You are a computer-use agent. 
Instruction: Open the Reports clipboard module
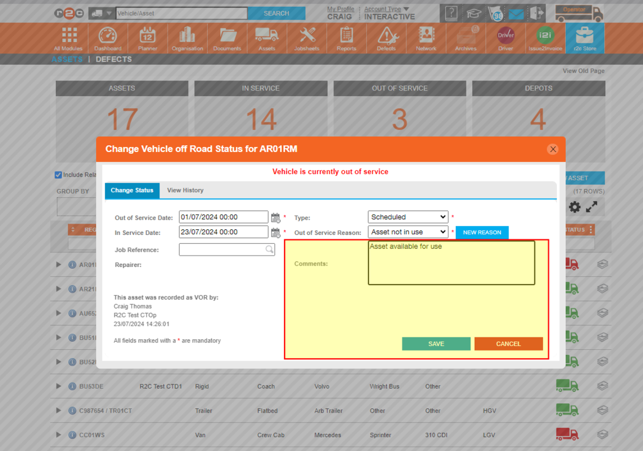point(347,38)
